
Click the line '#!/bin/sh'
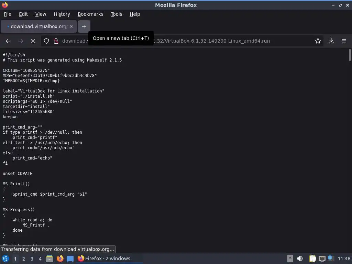14,55
